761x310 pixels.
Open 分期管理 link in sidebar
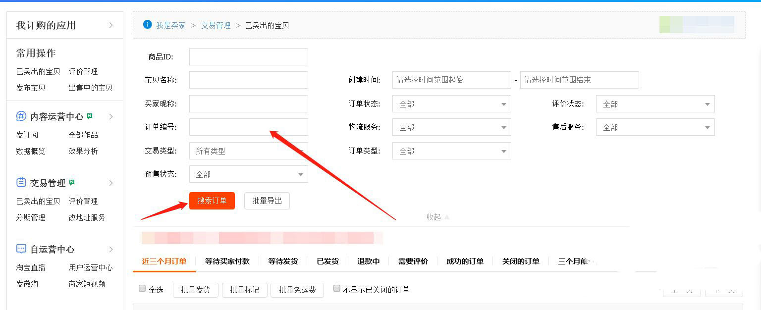(31, 217)
